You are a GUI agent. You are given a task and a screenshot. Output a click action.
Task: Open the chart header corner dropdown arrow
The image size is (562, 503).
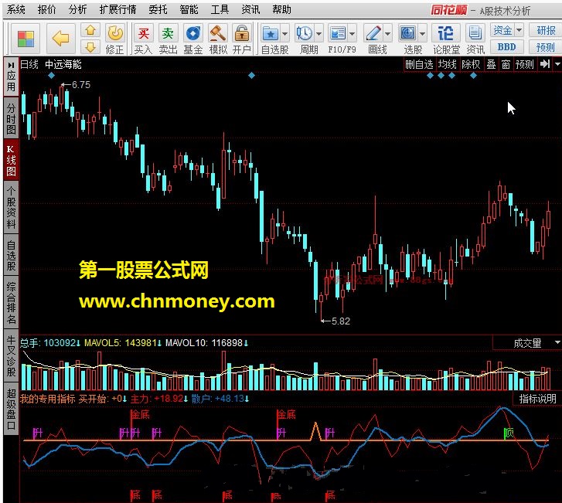557,64
